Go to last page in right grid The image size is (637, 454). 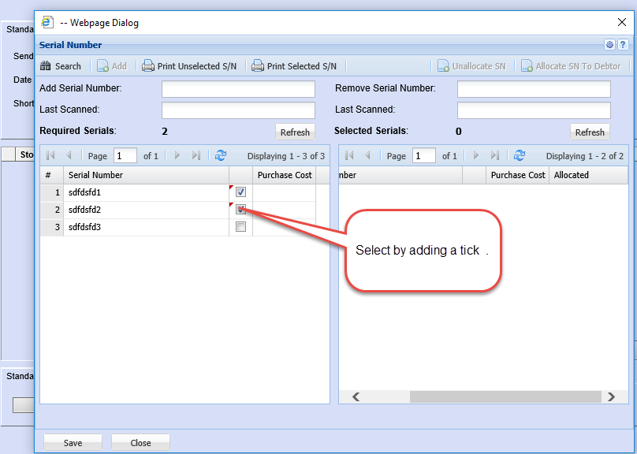point(495,156)
